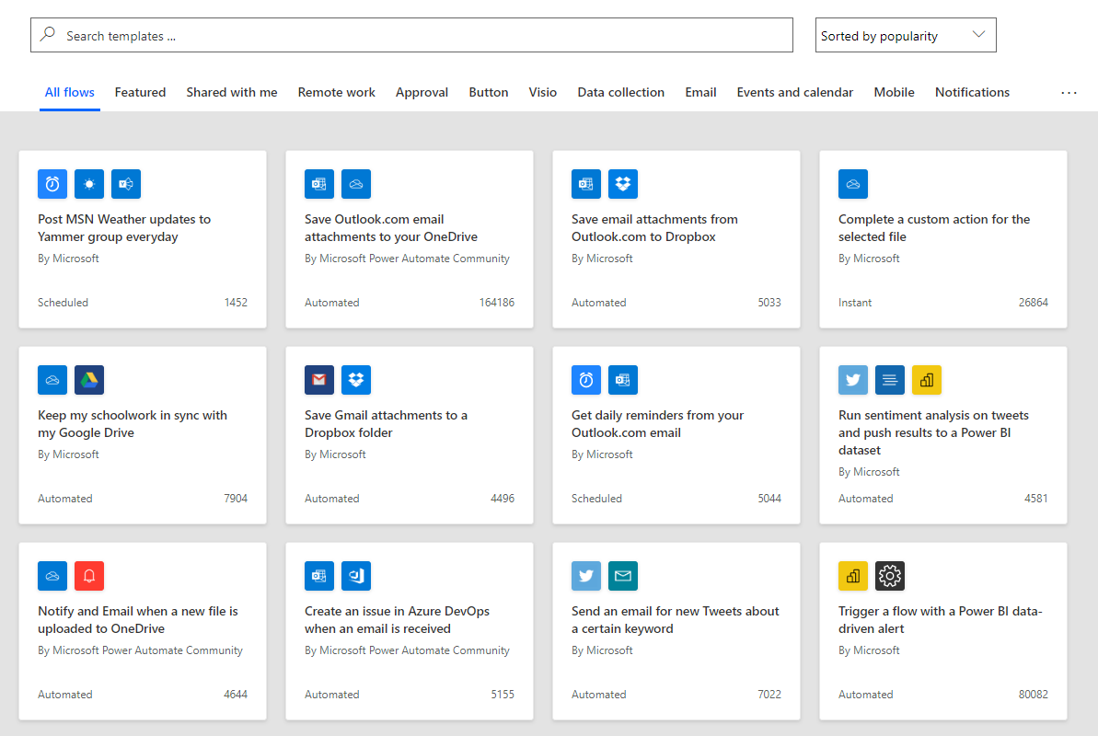This screenshot has height=736, width=1098.
Task: Click Twitter icon on Send an email for Tweets card
Action: tap(586, 576)
